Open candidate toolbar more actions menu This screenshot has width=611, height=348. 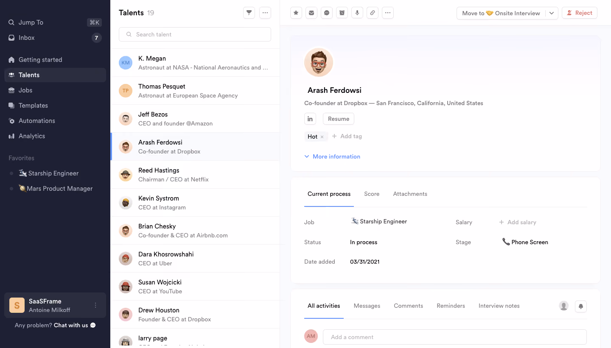tap(388, 13)
